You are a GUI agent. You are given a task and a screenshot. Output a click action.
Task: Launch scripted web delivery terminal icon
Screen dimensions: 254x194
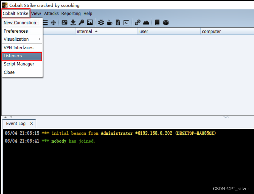tap(126, 23)
